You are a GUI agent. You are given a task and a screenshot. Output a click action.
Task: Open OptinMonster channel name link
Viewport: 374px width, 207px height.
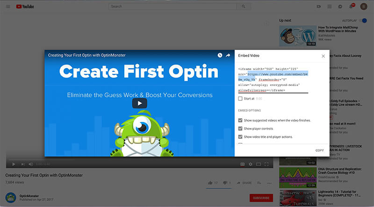pos(29,196)
